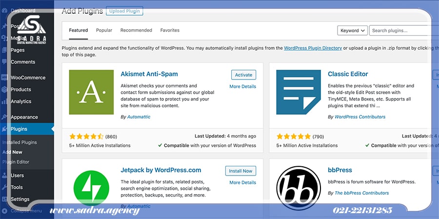Activate the Akismet Anti-Spam plugin
This screenshot has height=219, width=439.
click(243, 75)
